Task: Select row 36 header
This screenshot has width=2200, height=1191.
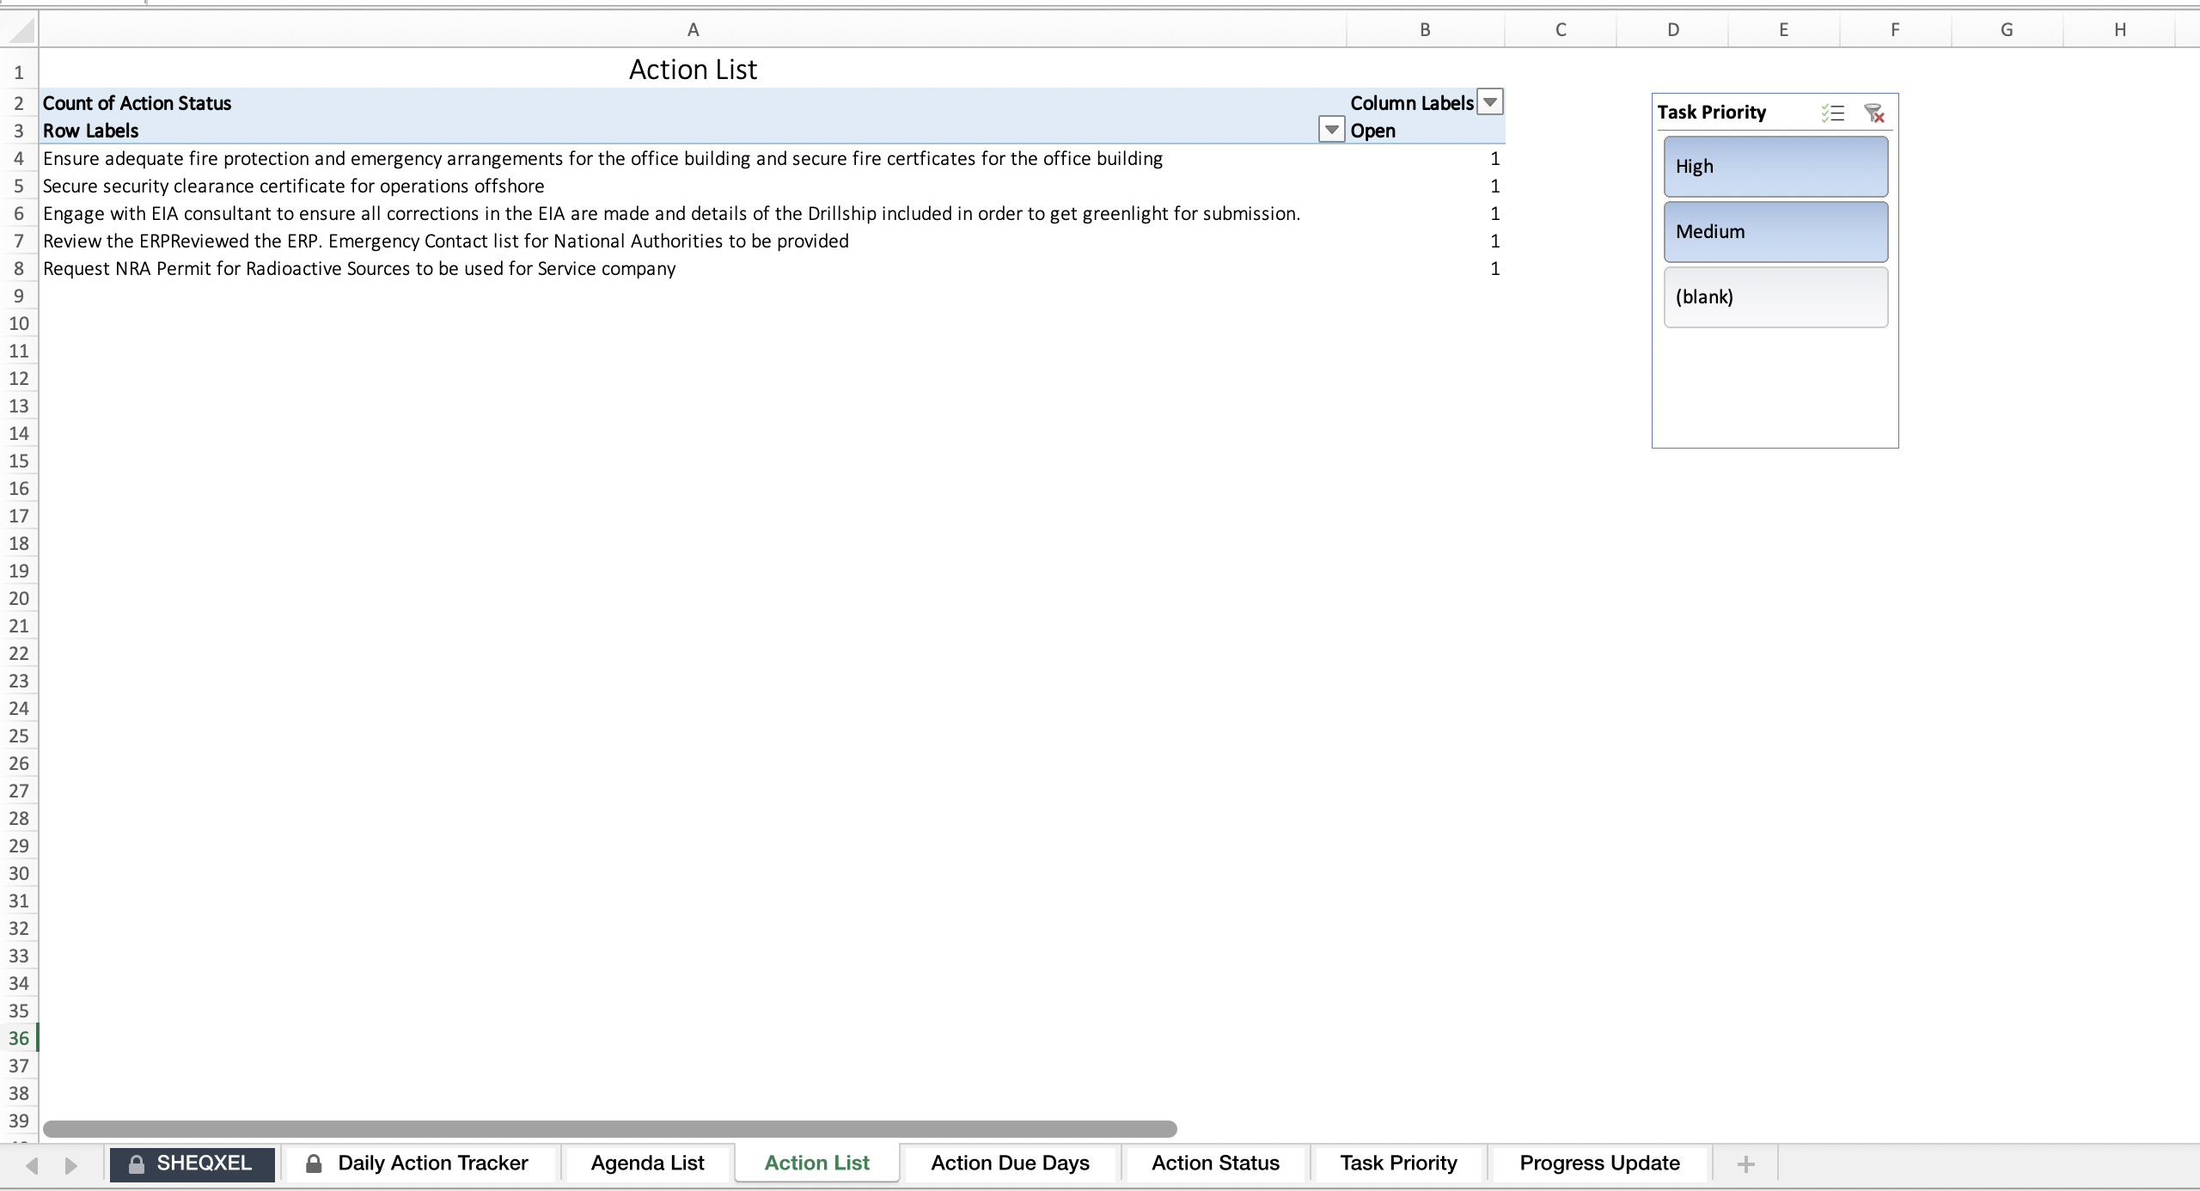Action: click(19, 1039)
